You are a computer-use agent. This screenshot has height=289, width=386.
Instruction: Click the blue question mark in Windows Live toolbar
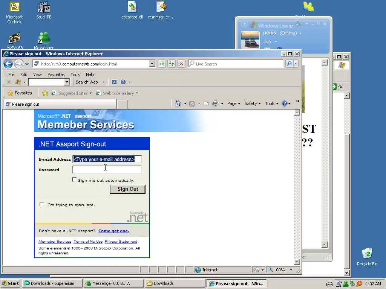[x=123, y=82]
